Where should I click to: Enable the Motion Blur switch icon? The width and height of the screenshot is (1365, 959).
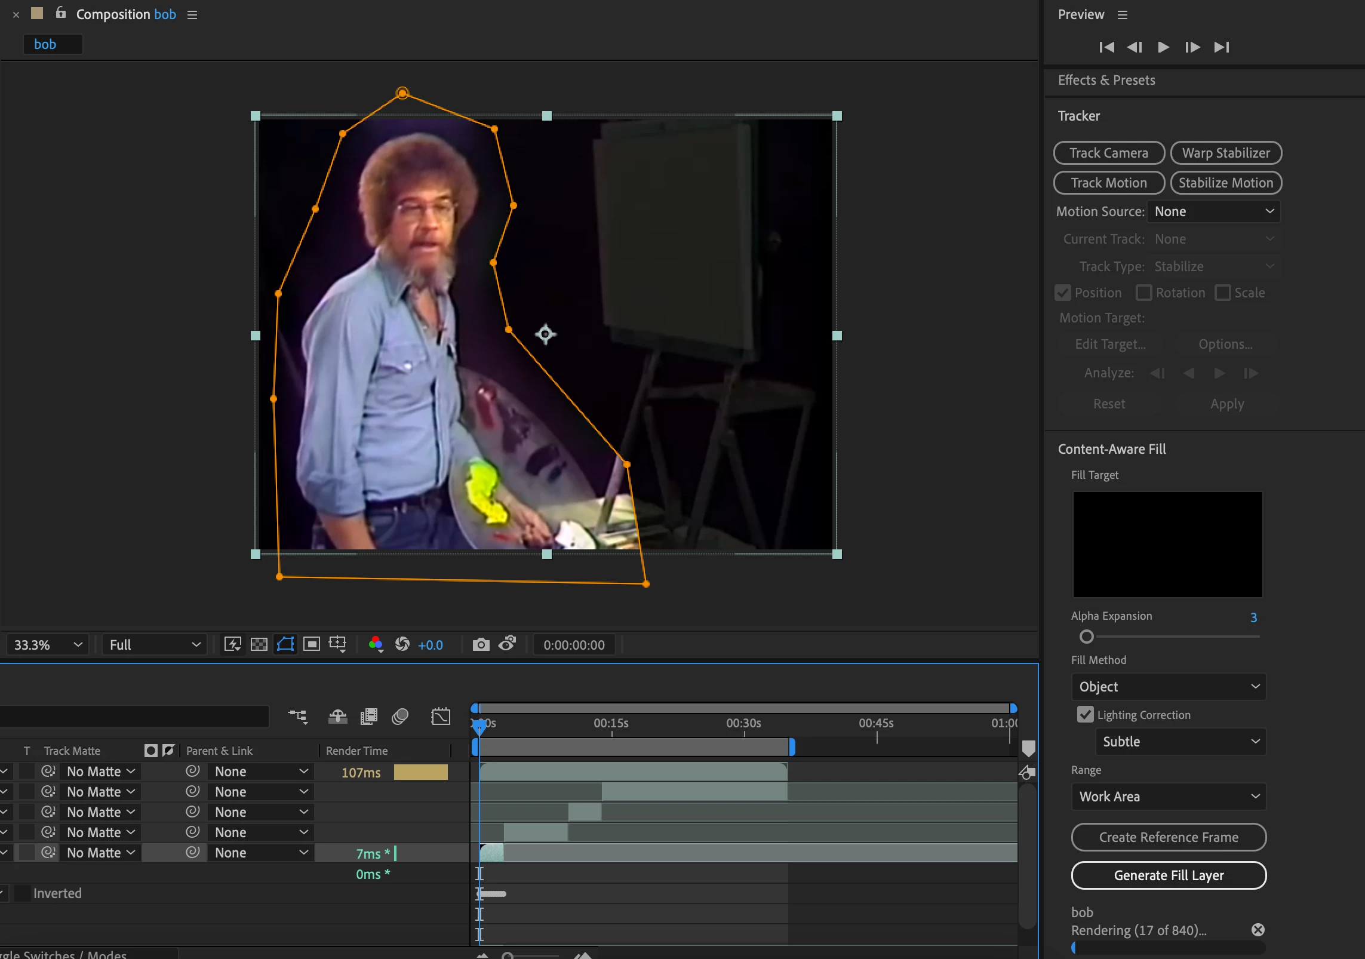coord(400,717)
